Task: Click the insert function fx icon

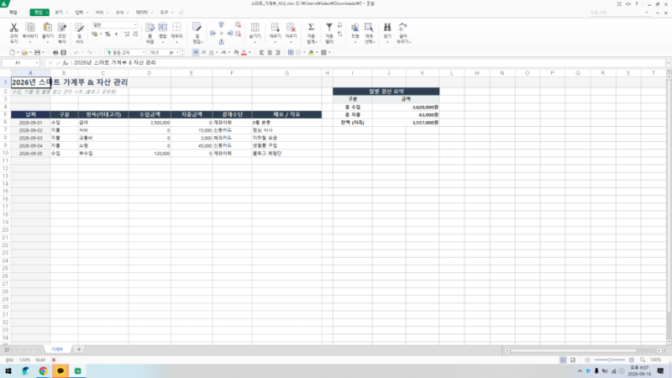Action: click(66, 62)
